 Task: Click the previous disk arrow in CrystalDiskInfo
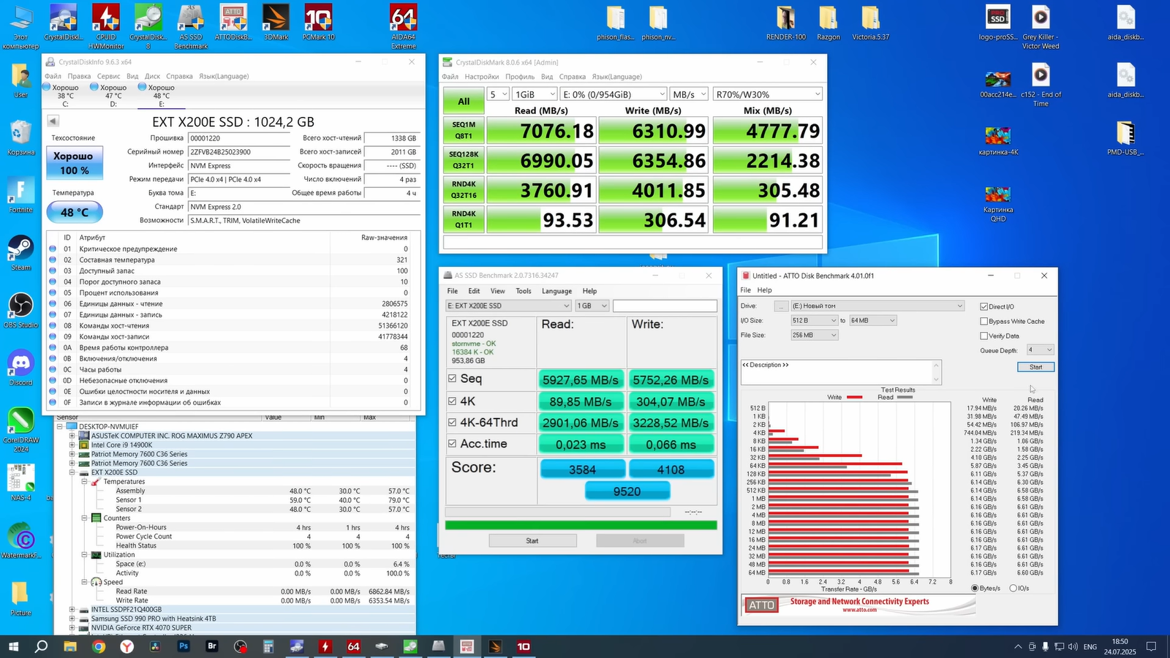pyautogui.click(x=53, y=121)
